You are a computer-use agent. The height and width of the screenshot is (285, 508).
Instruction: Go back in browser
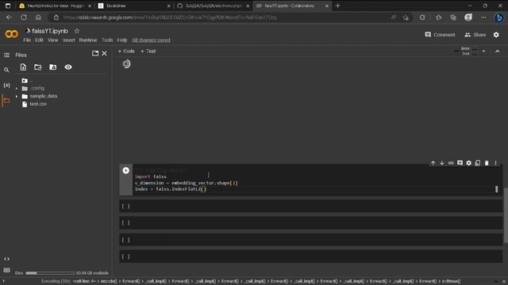pyautogui.click(x=9, y=17)
